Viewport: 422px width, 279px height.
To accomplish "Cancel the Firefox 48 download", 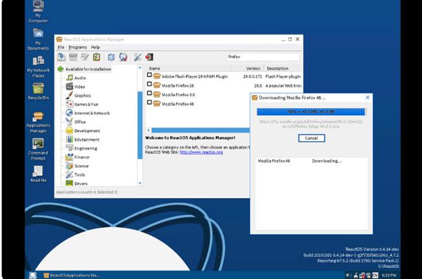I will point(311,138).
